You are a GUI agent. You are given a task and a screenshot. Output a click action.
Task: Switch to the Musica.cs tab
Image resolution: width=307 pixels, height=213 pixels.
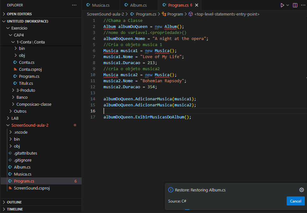(x=100, y=5)
